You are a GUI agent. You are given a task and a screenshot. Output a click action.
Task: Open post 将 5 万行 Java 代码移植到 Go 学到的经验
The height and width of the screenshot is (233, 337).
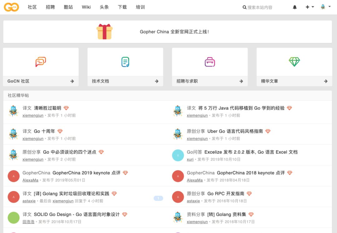[x=241, y=108]
